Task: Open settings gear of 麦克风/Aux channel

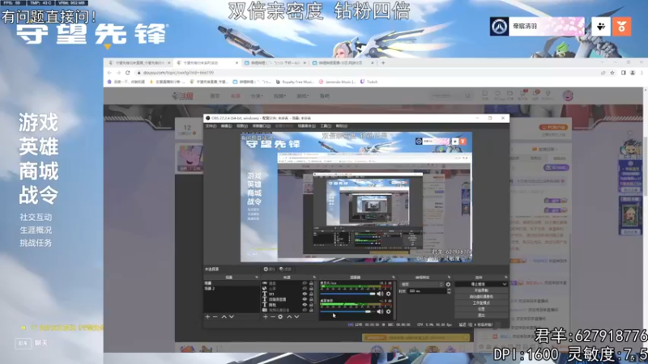Action: (x=389, y=294)
